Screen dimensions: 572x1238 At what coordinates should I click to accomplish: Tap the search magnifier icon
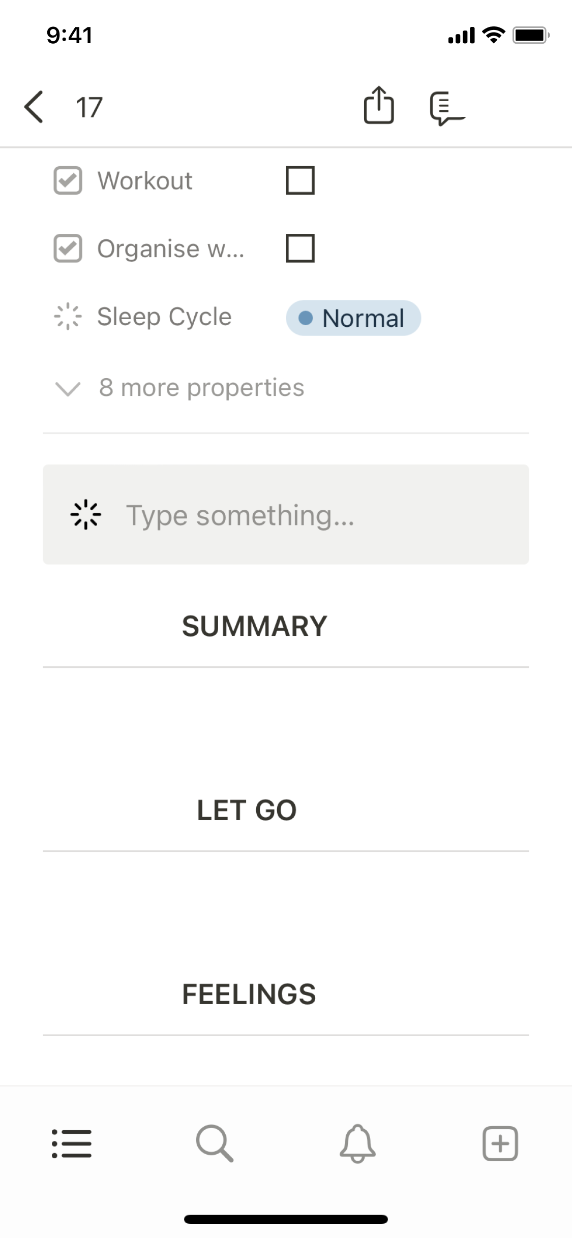coord(215,1143)
